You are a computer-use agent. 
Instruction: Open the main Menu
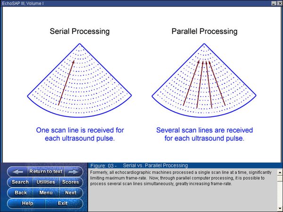click(46, 193)
